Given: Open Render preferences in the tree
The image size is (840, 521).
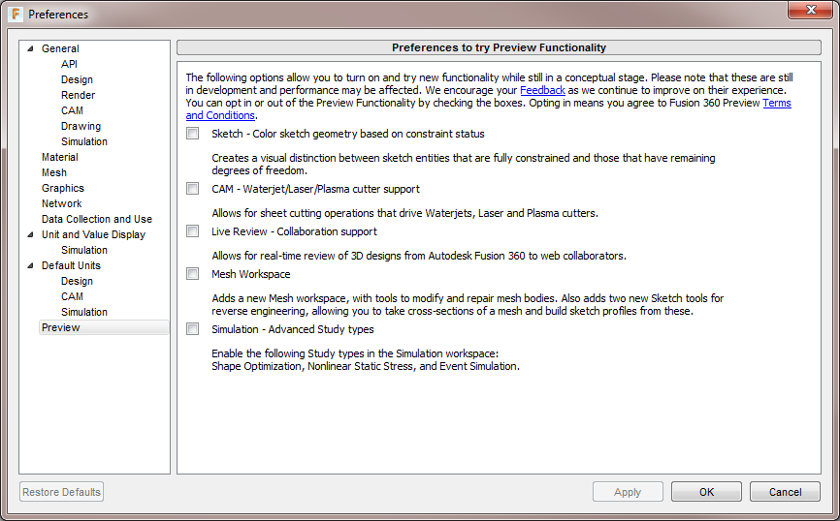Looking at the screenshot, I should pos(78,95).
